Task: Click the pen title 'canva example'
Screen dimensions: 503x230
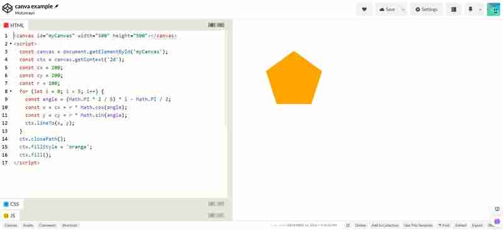Action: (34, 6)
